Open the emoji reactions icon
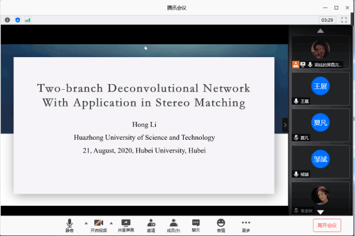 [x=221, y=226]
